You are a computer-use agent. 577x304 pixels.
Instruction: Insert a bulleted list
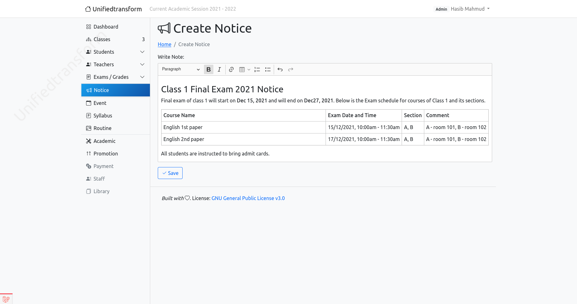(x=268, y=69)
